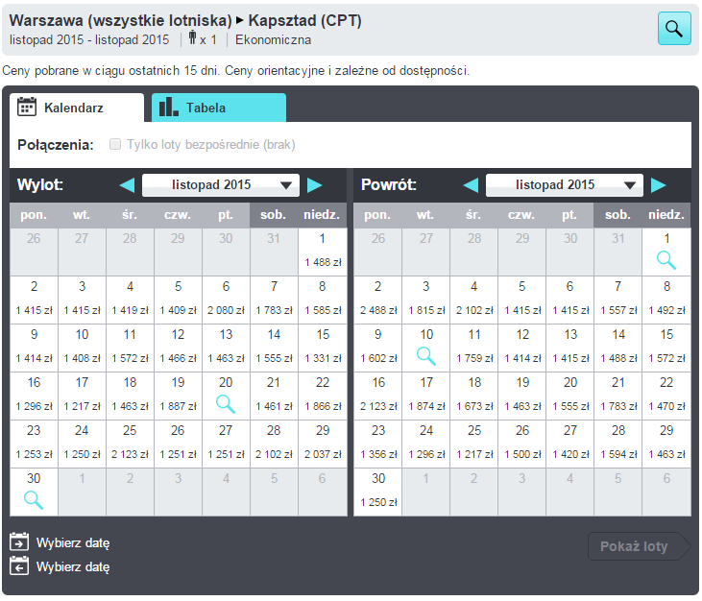
Task: Click the Ekonomiczna class text in header
Action: [x=273, y=39]
